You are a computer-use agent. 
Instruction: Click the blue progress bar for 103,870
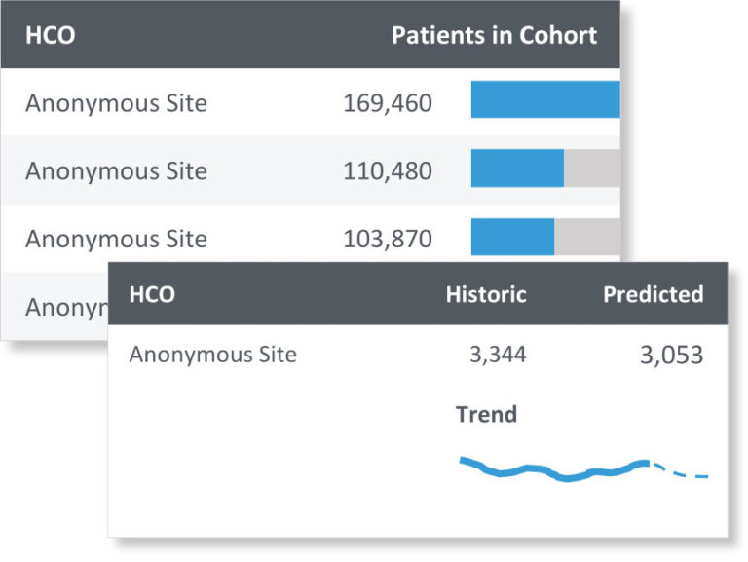pyautogui.click(x=512, y=236)
